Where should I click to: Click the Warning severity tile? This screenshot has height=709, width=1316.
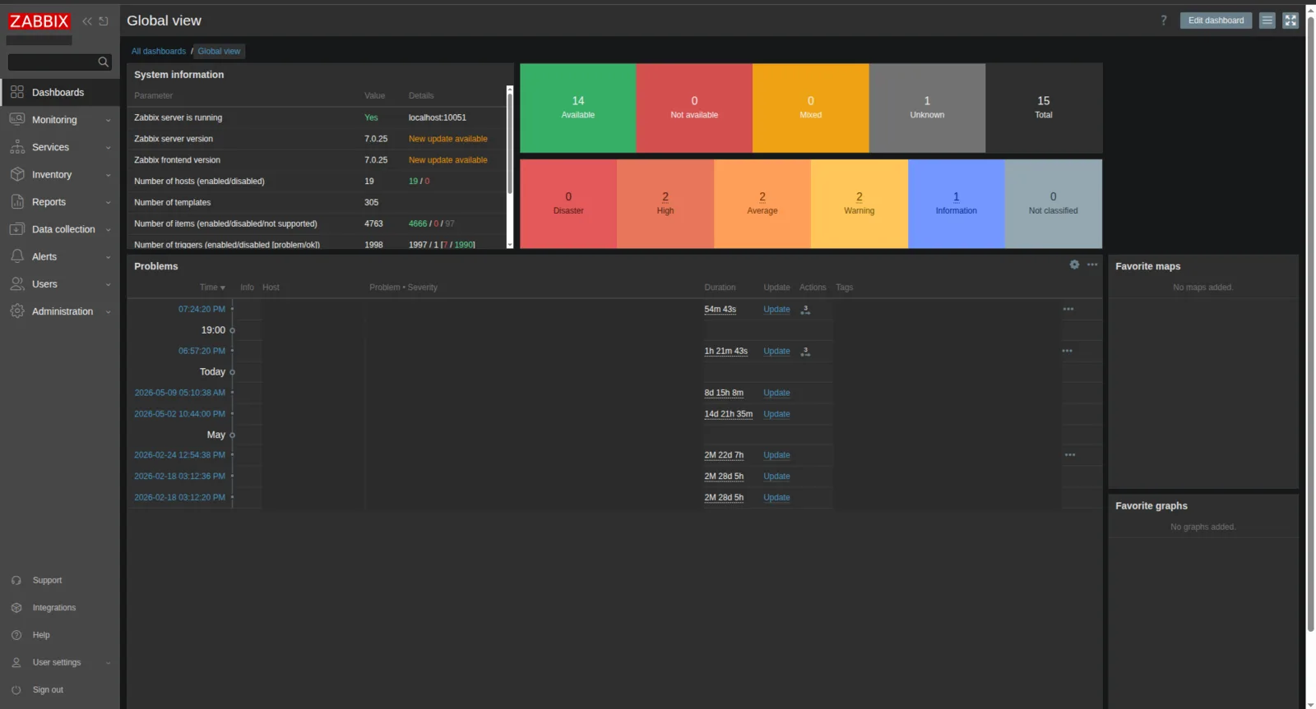860,204
